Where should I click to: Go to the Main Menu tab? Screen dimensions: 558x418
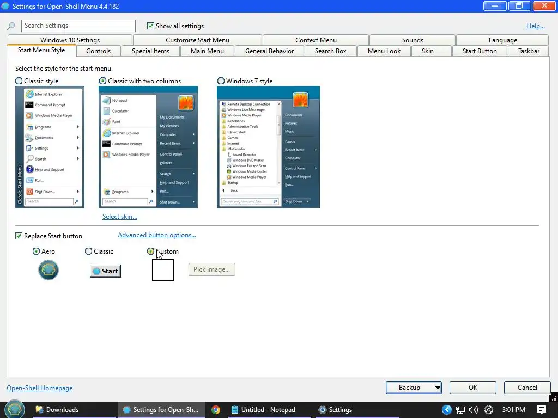pos(207,51)
